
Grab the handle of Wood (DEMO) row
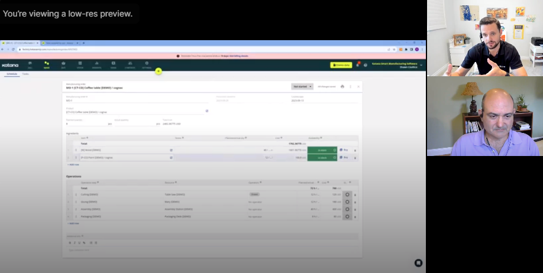coord(76,150)
